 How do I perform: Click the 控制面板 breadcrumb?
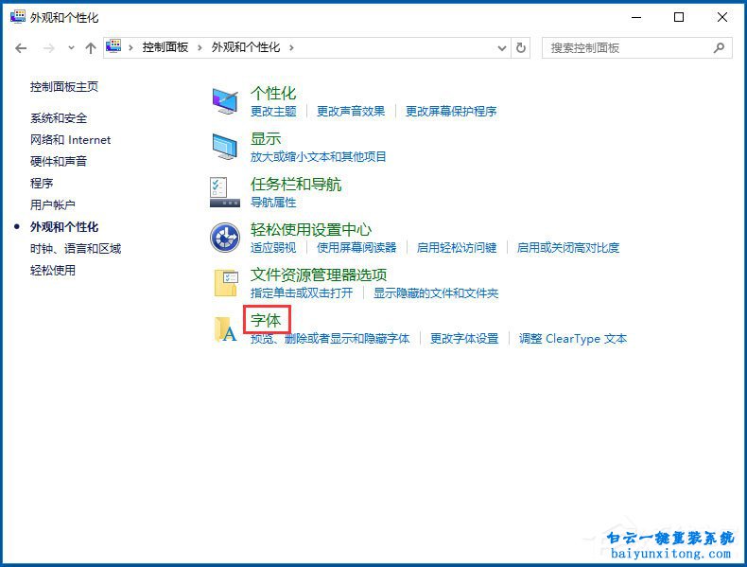(165, 47)
